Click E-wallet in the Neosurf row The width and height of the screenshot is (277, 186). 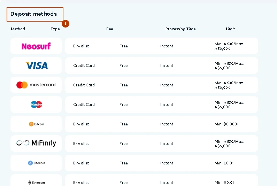[x=81, y=46]
